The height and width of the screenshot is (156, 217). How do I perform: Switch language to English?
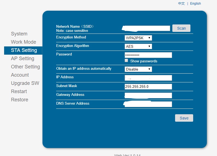195,4
